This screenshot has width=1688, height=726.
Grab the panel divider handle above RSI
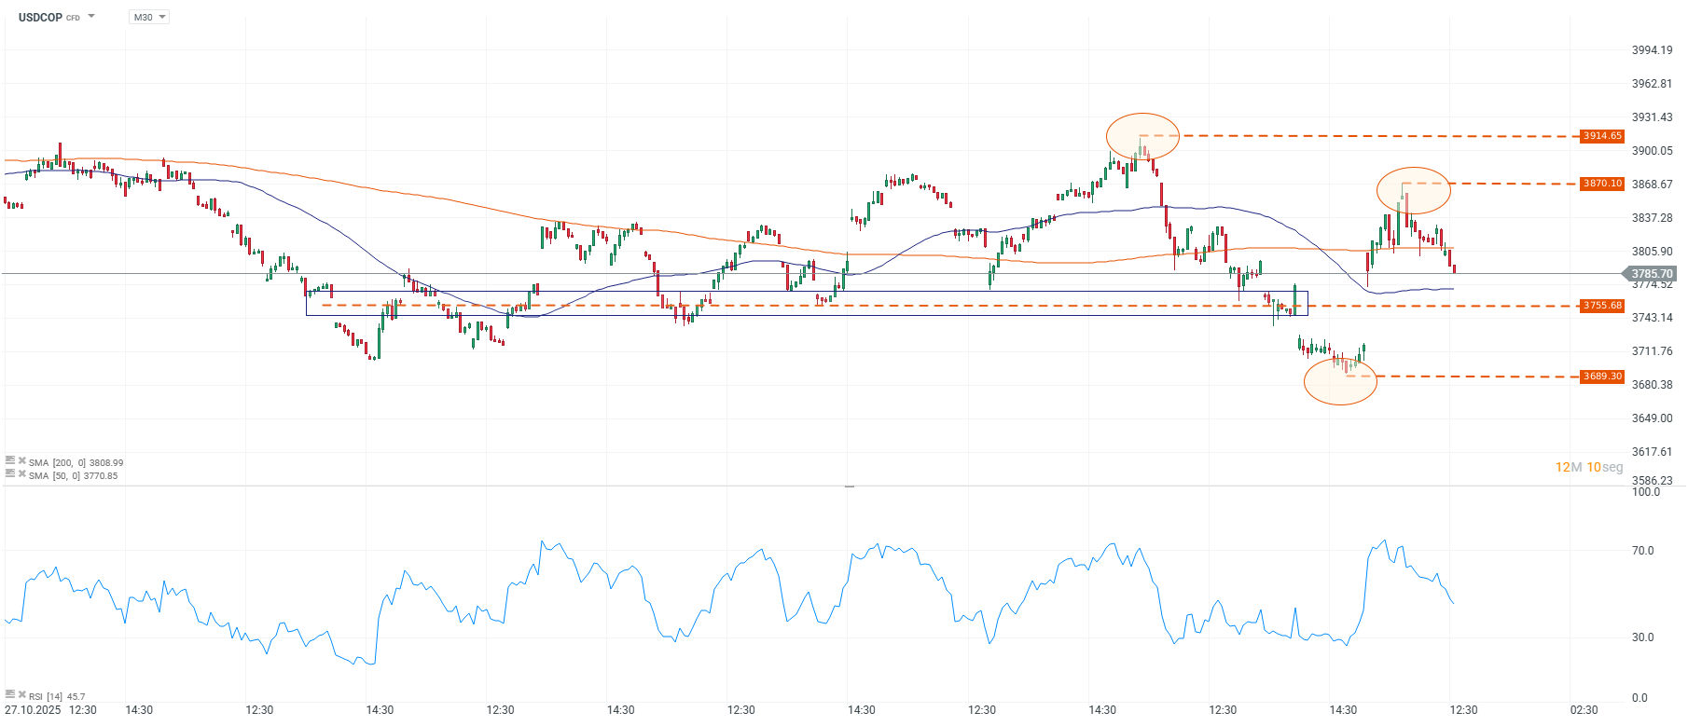click(849, 486)
